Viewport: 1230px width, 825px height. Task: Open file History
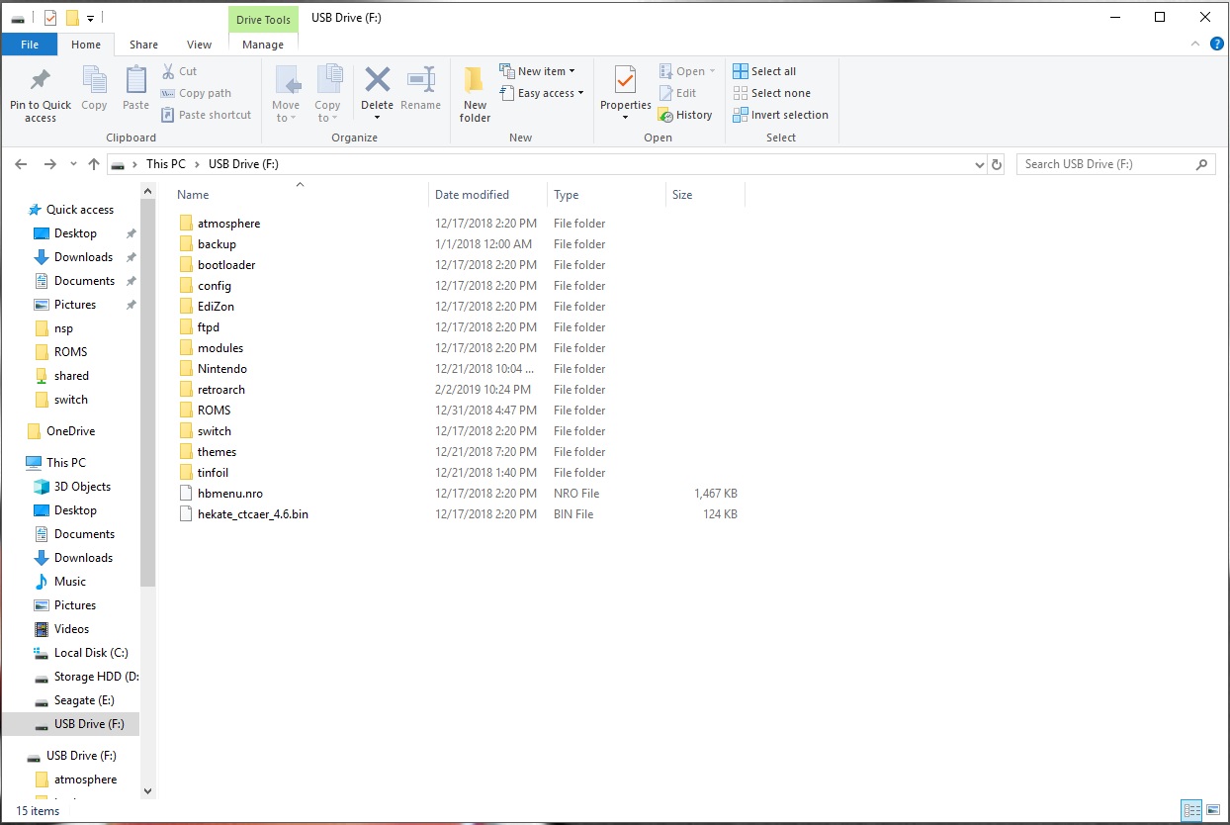click(x=685, y=115)
